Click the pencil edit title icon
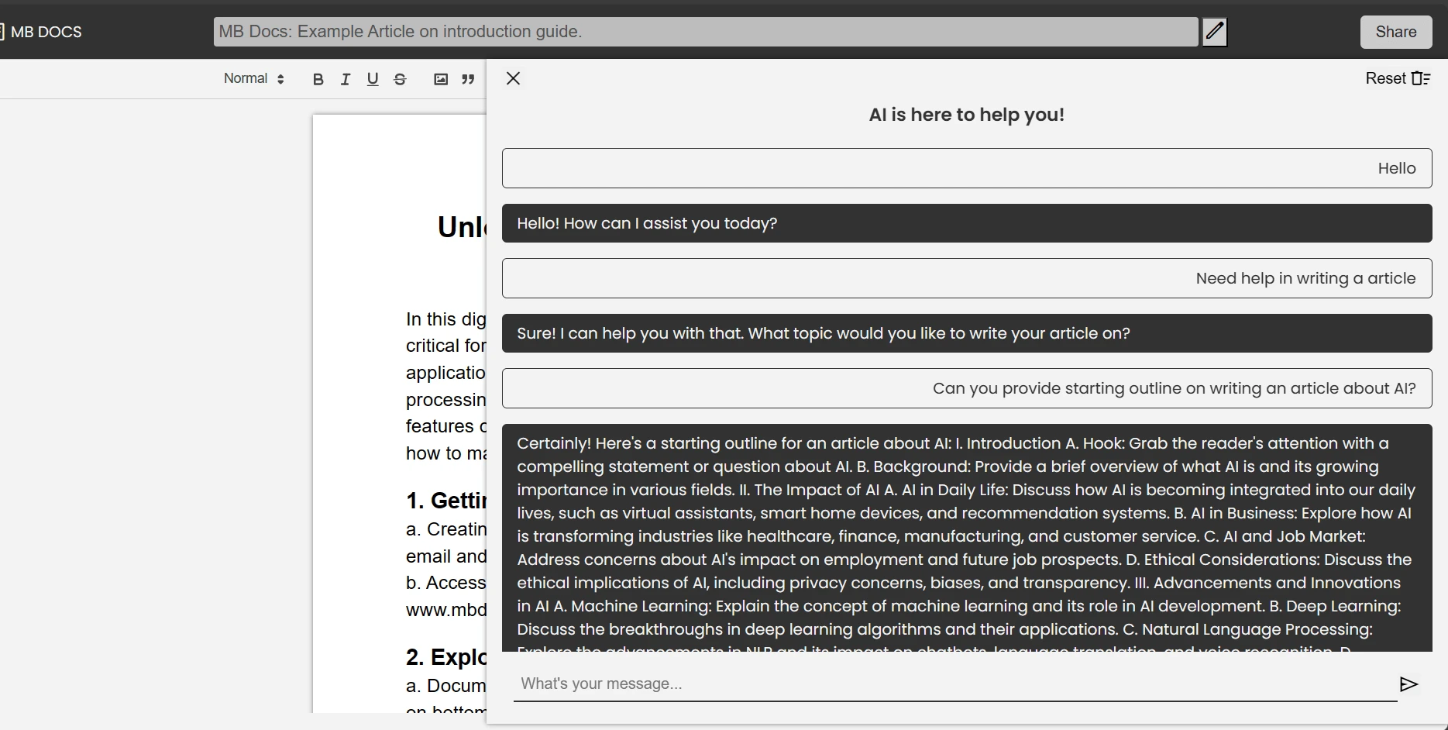The height and width of the screenshot is (730, 1448). coord(1215,32)
